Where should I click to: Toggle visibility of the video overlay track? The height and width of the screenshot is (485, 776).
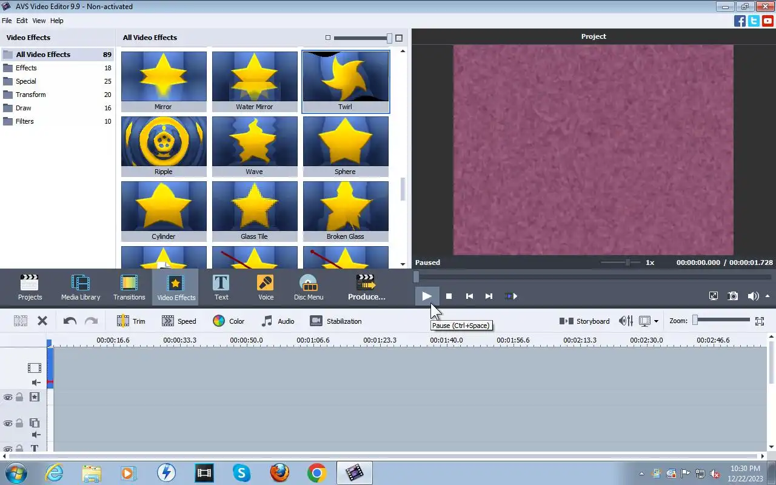[x=8, y=423]
